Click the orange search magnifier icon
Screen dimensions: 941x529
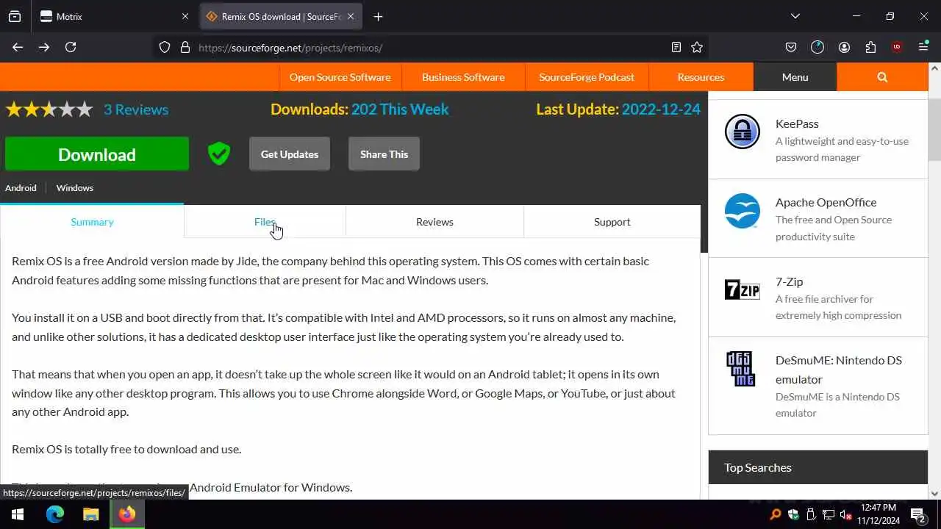882,77
